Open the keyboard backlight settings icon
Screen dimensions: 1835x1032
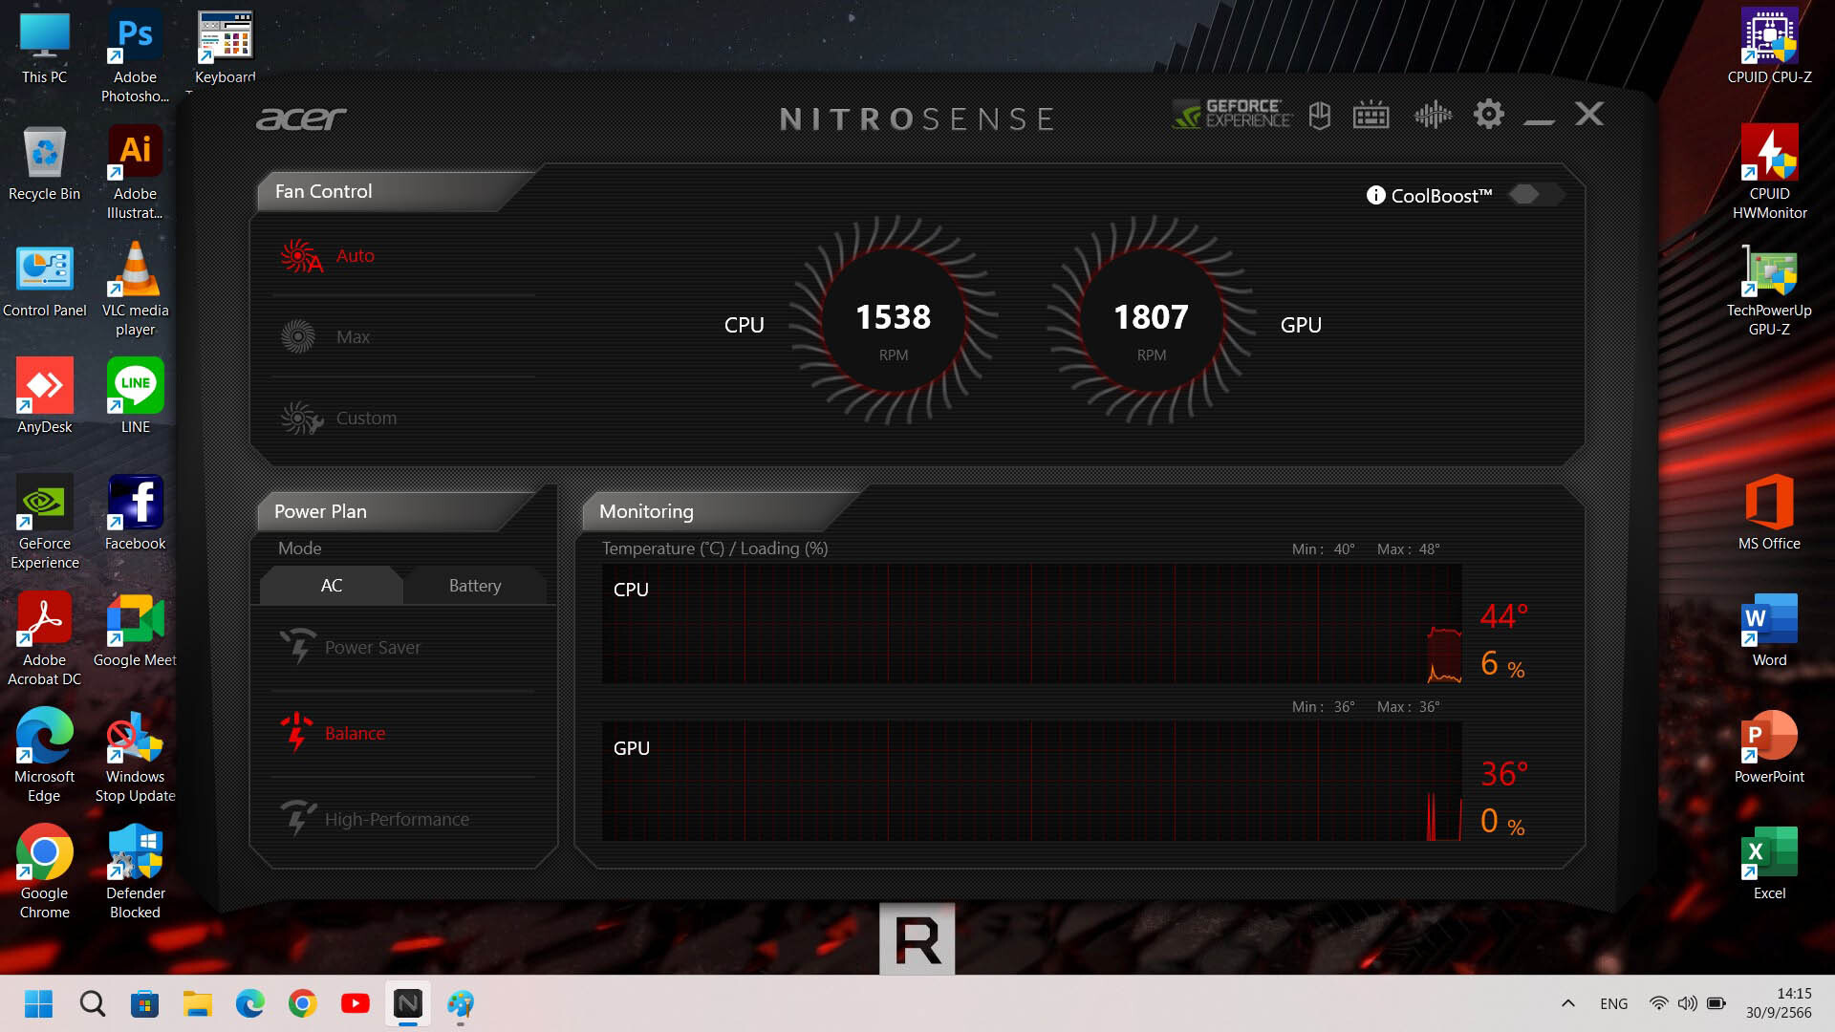click(1371, 116)
